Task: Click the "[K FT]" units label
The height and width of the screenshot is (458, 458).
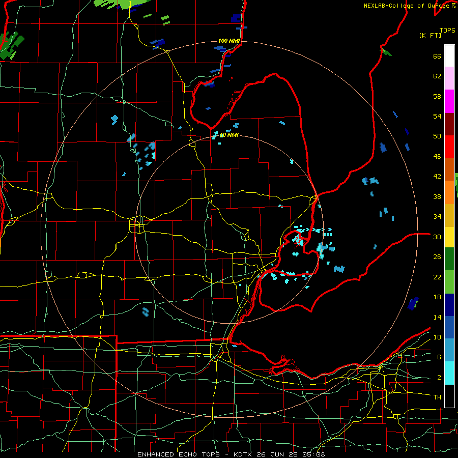Action: (430, 35)
